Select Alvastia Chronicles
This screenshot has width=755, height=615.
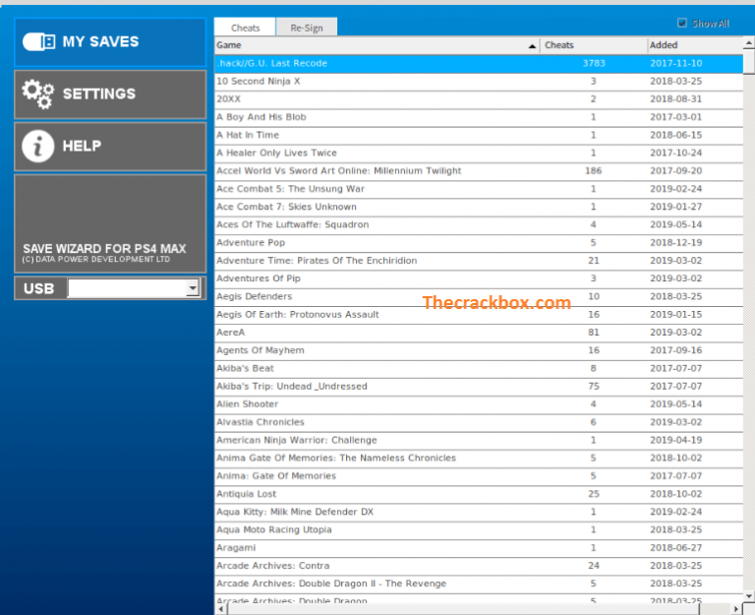tap(479, 422)
